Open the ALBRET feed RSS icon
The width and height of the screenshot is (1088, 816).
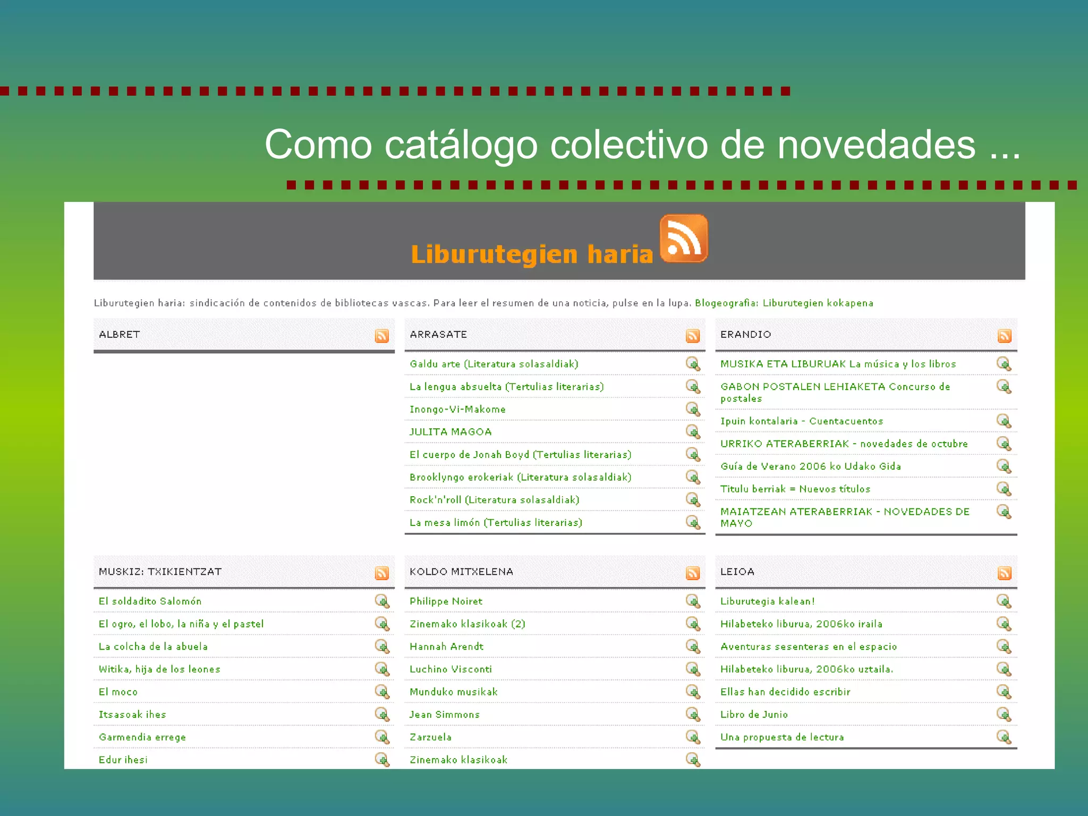point(381,336)
